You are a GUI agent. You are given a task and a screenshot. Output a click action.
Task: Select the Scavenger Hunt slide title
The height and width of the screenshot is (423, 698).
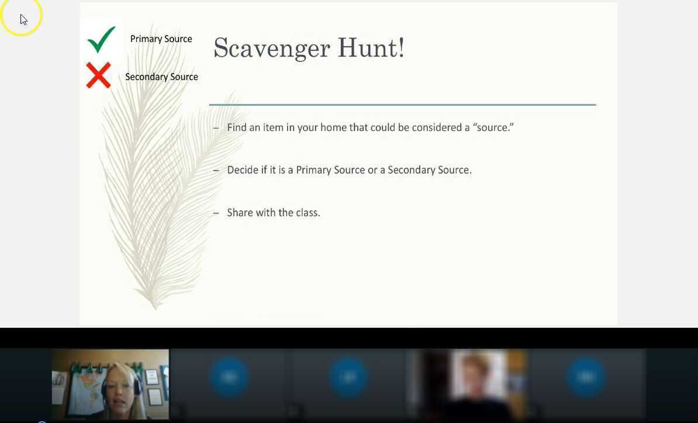coord(309,48)
